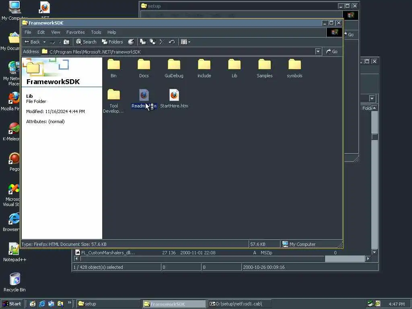Select the include folder
The height and width of the screenshot is (309, 412).
pos(204,68)
